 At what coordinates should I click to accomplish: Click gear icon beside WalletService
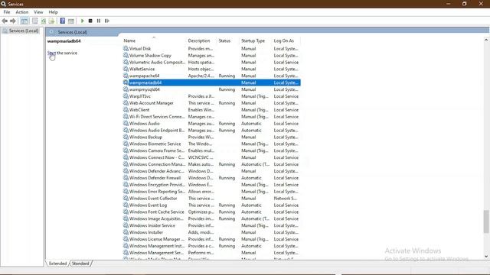(126, 69)
